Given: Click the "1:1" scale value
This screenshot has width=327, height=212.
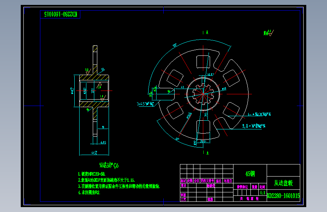Looking at the screenshot, I should tap(263, 193).
